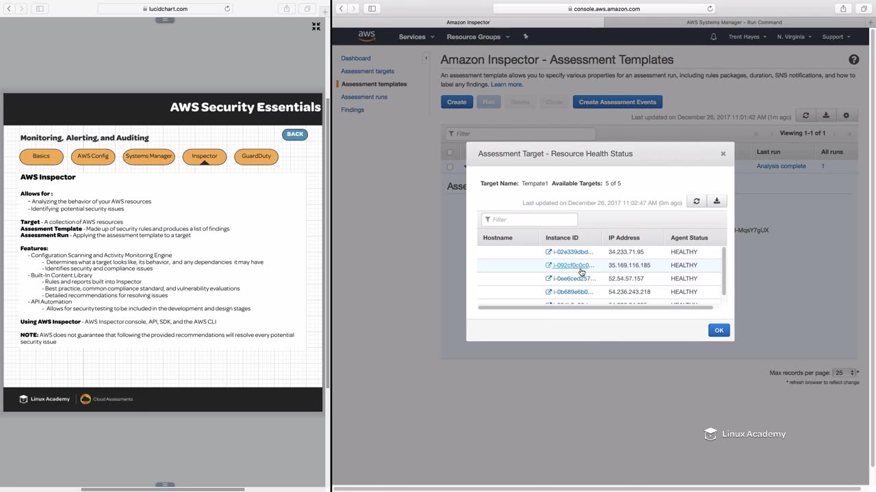Go back in the lucidchart.com browser window
The height and width of the screenshot is (492, 876).
8,9
